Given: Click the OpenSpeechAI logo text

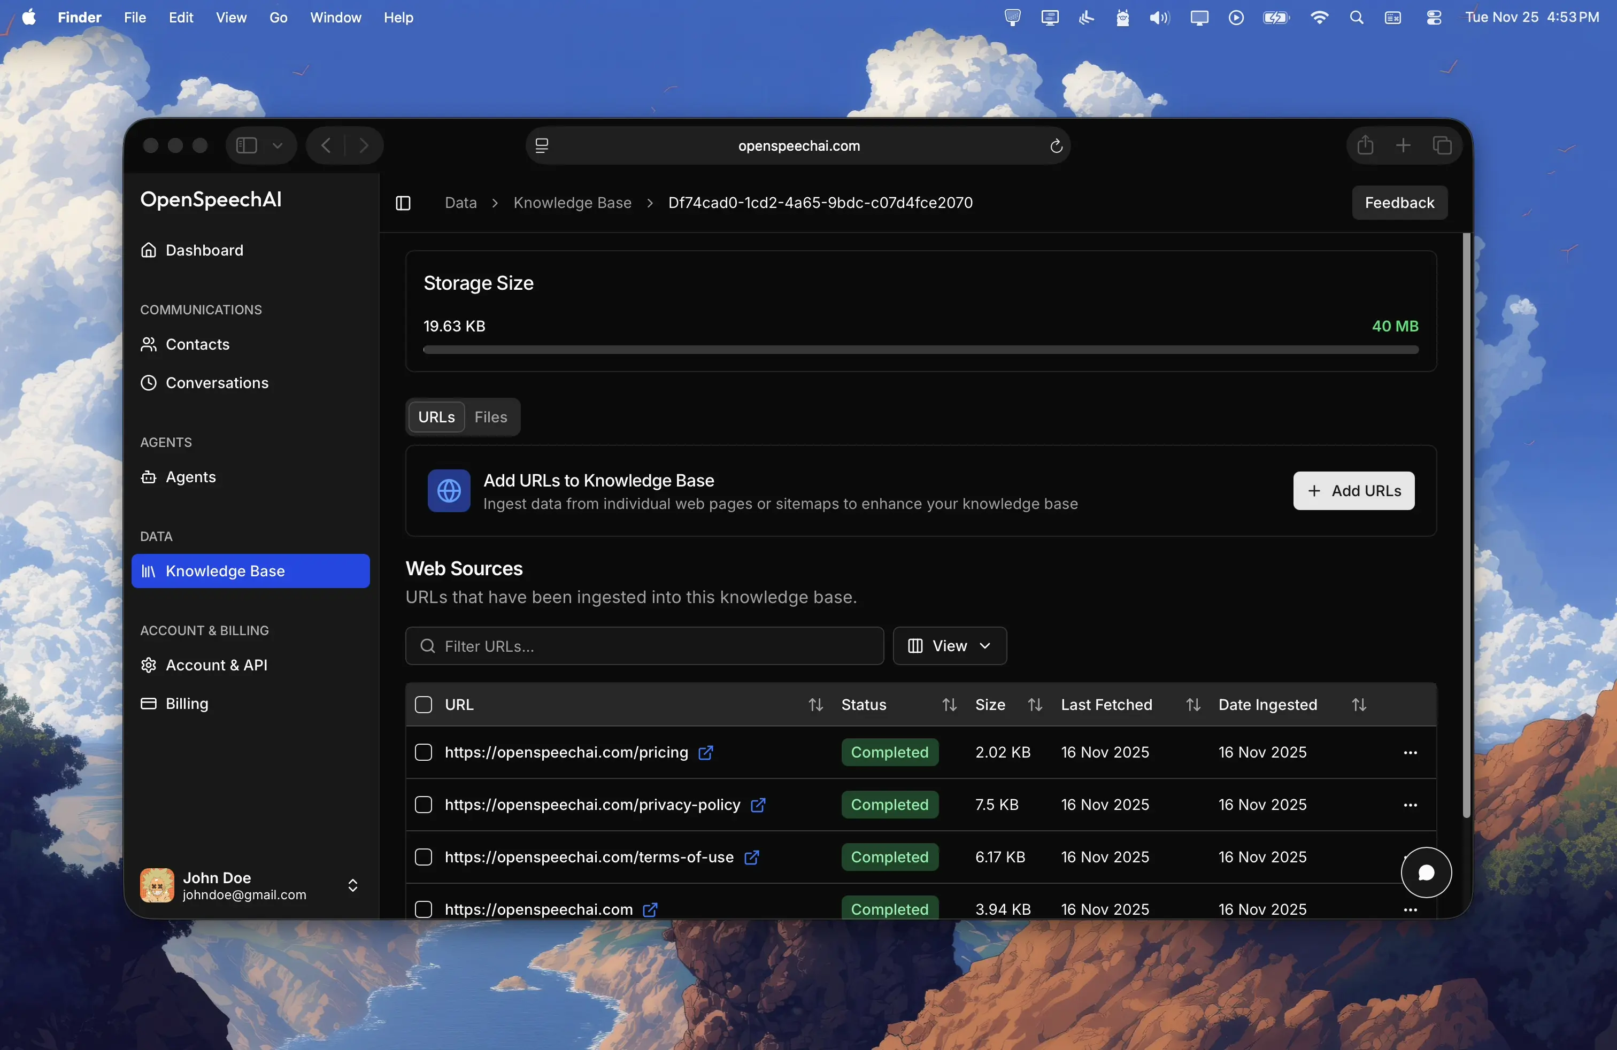Looking at the screenshot, I should (x=211, y=199).
